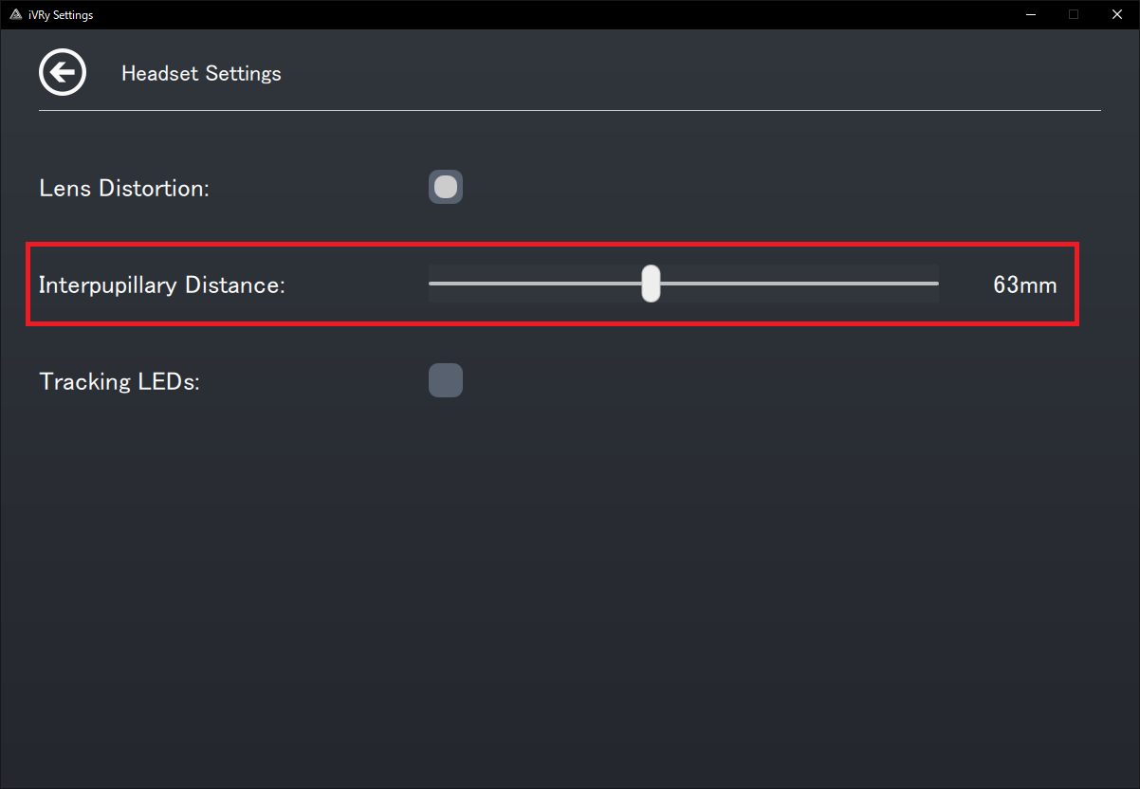Click the back arrow icon

pos(63,73)
